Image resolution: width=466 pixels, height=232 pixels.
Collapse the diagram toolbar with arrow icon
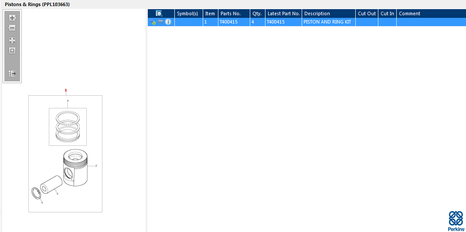pos(12,73)
